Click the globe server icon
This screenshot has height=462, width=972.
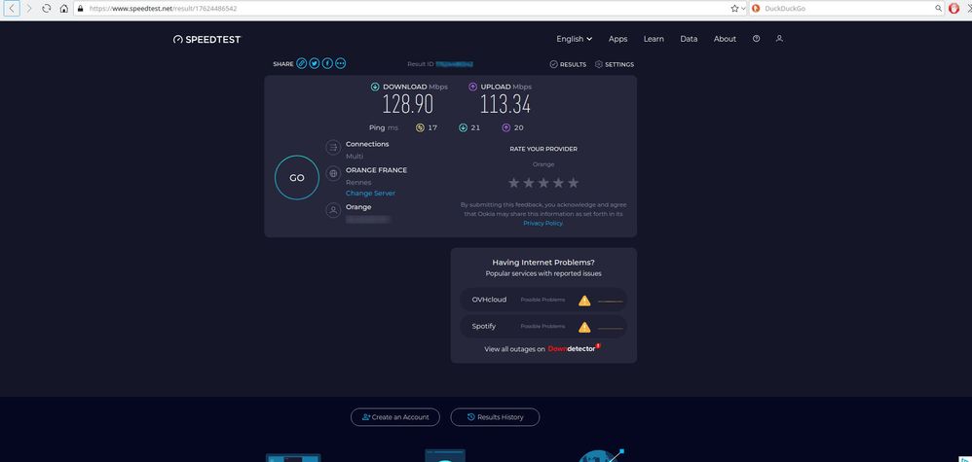coord(333,173)
